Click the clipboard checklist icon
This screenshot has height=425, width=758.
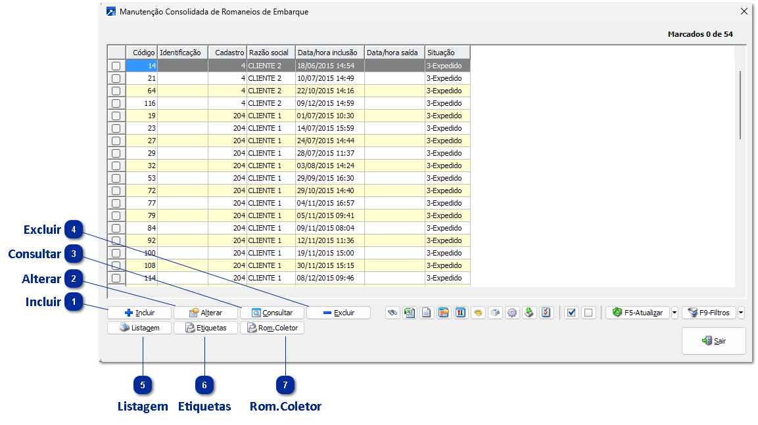click(546, 313)
